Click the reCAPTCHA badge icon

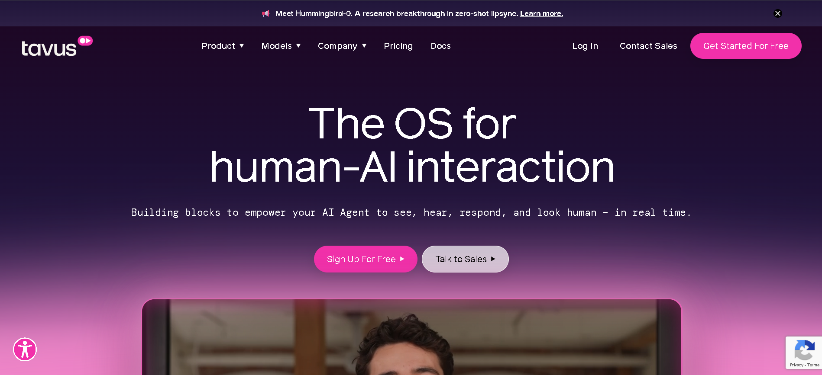[x=804, y=350]
